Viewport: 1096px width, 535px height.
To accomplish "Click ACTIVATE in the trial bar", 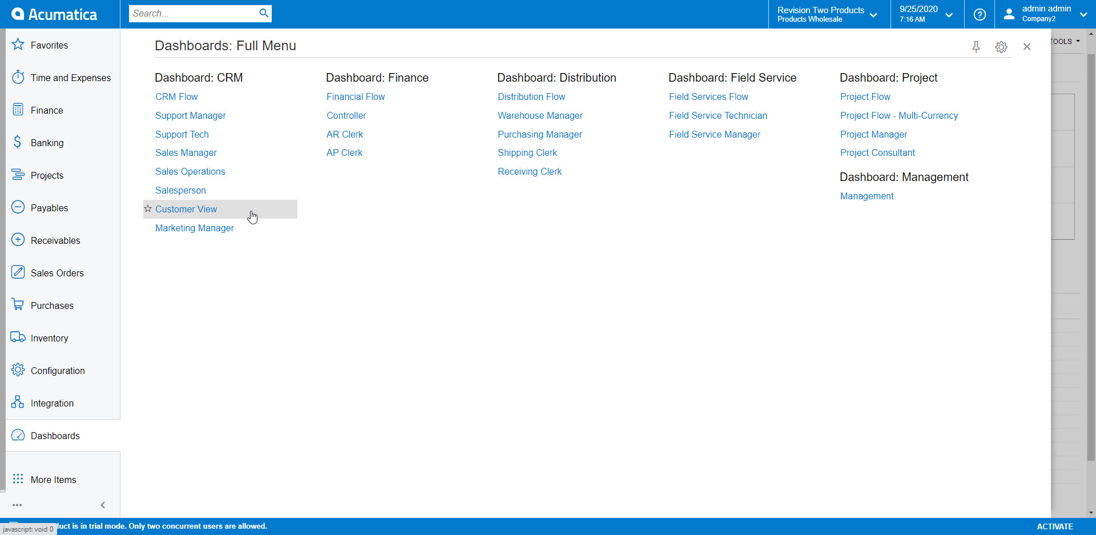I will tap(1055, 526).
